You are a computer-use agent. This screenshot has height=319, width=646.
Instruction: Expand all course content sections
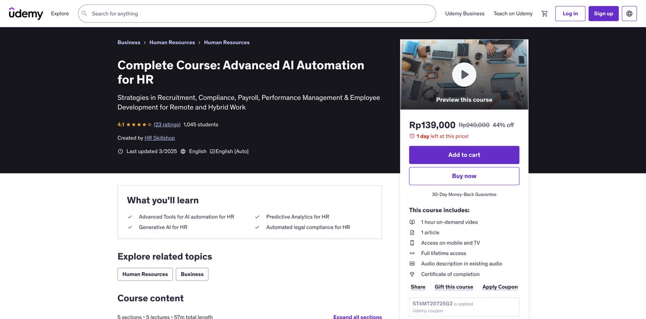(357, 316)
